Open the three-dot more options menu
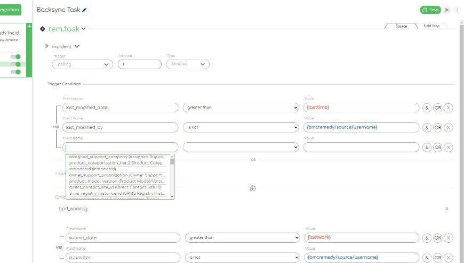Viewport: 464px width, 263px height. click(x=457, y=10)
